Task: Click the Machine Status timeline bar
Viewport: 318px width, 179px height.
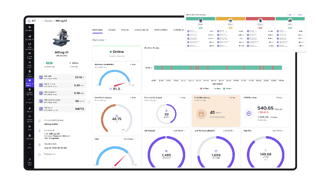Action: [218, 68]
